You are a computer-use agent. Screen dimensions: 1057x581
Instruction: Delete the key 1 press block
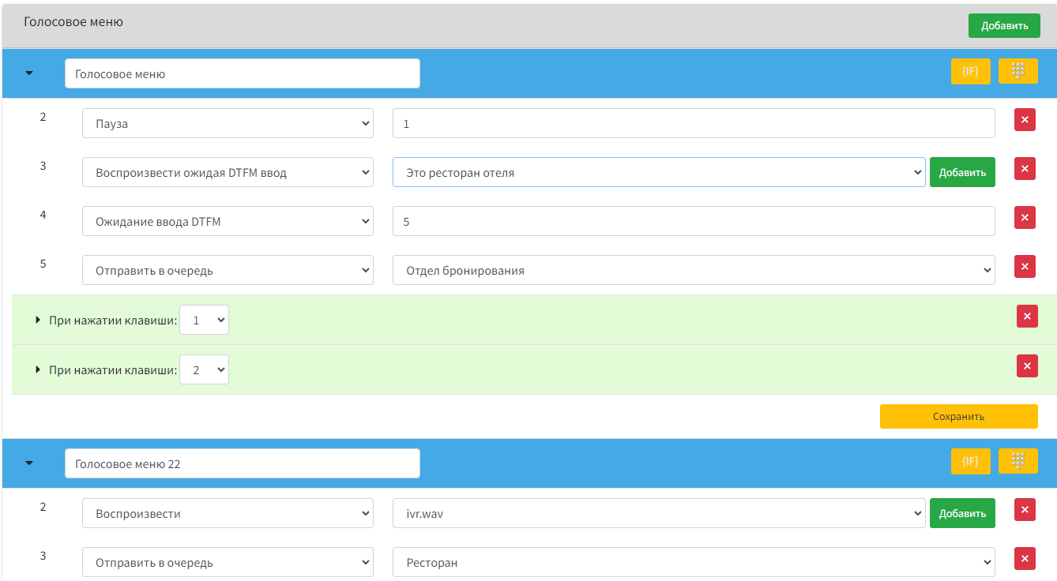[x=1027, y=317]
